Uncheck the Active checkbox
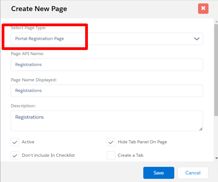 [x=15, y=142]
